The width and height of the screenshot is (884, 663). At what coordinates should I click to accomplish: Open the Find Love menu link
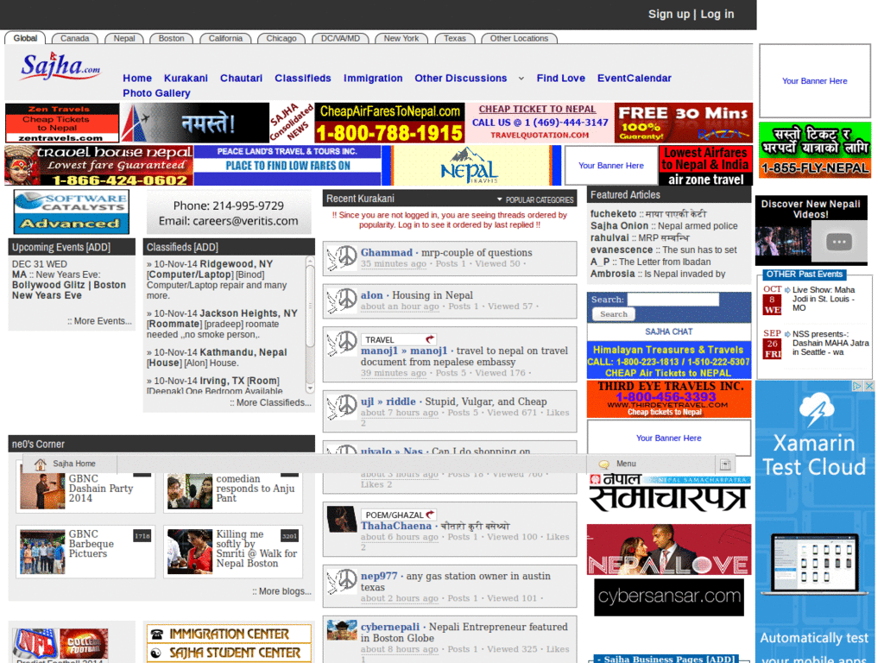tap(560, 79)
